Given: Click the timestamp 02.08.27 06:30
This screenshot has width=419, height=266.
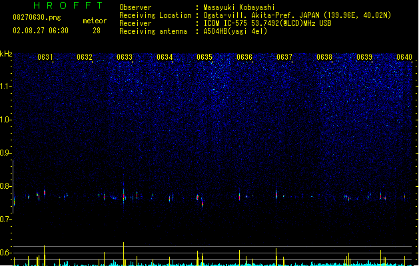Looking at the screenshot, I should (41, 31).
